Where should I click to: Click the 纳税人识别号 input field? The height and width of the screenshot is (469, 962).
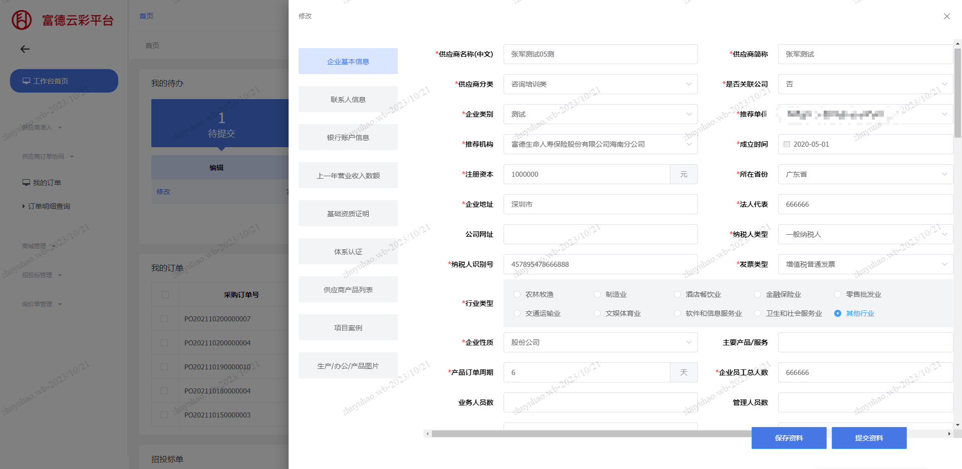coord(600,264)
